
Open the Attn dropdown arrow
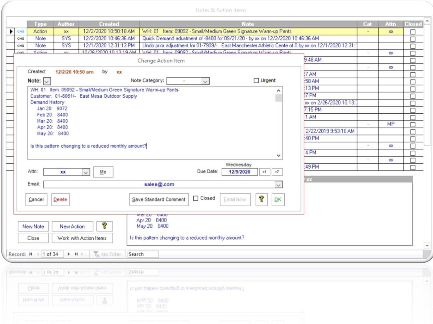pyautogui.click(x=86, y=172)
